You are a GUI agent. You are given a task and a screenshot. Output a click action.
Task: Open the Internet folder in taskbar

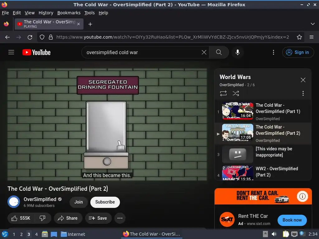pyautogui.click(x=73, y=234)
